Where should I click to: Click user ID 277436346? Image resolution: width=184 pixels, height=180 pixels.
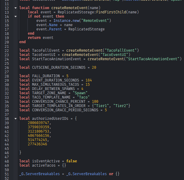pyautogui.click(x=38, y=144)
